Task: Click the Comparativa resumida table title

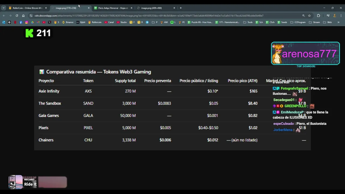Action: pos(98,72)
